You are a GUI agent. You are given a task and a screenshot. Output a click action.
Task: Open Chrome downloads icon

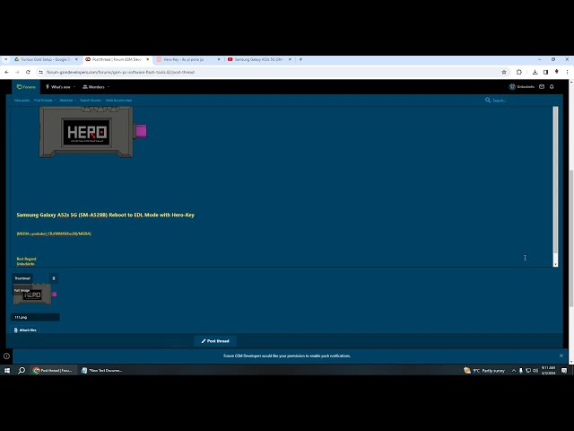535,72
